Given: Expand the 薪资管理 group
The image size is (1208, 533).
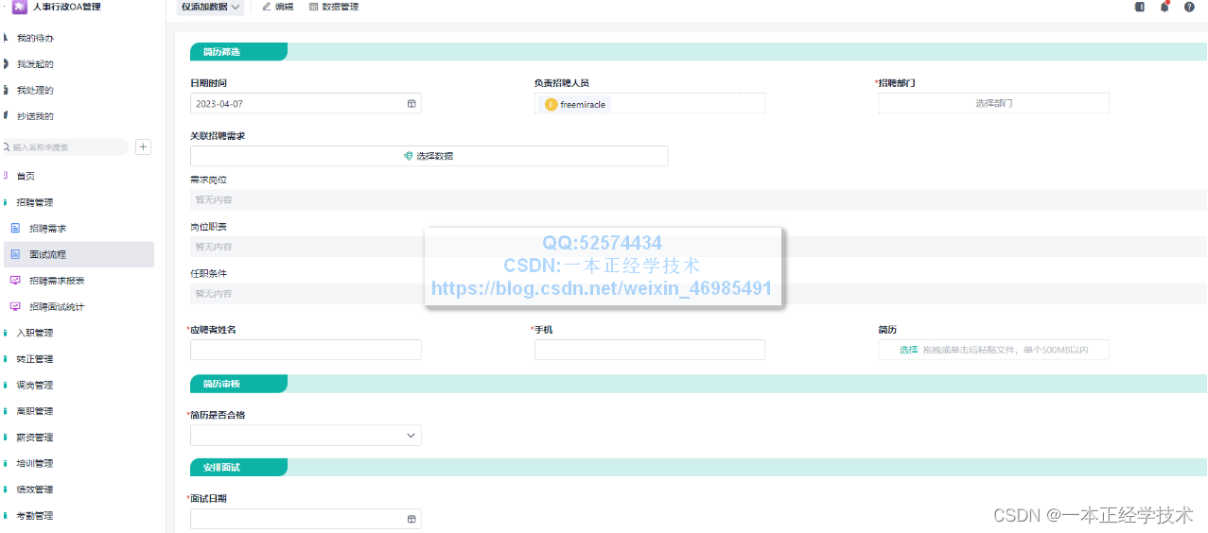Looking at the screenshot, I should (x=34, y=438).
